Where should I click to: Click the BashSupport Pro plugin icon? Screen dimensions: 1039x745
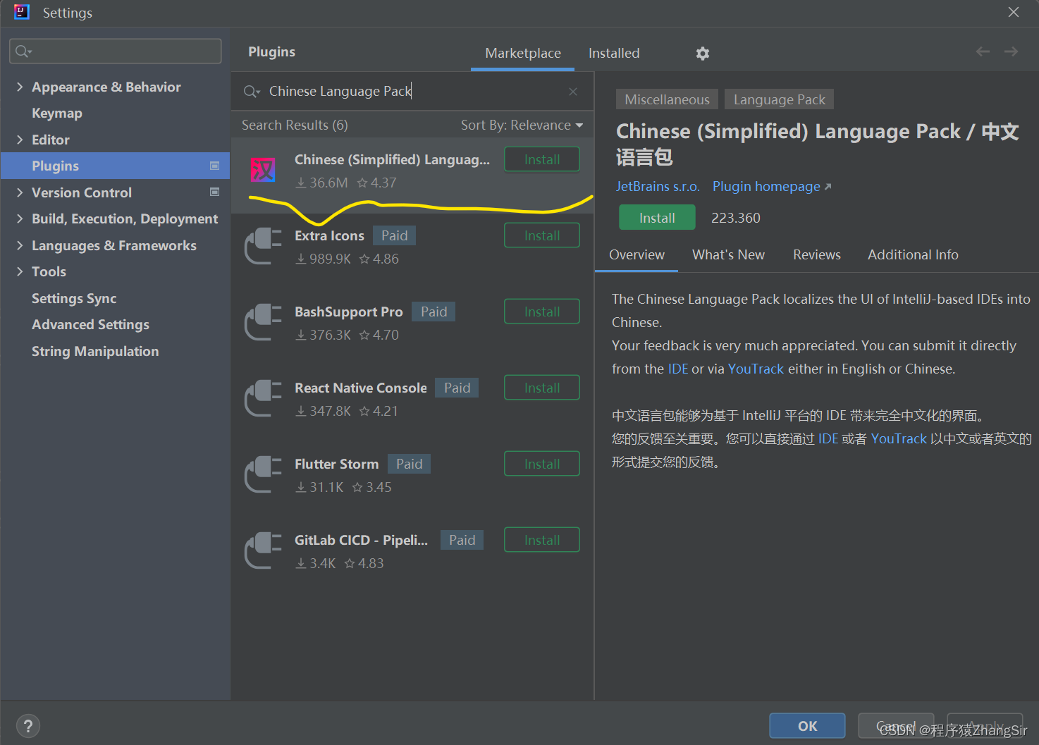point(263,321)
